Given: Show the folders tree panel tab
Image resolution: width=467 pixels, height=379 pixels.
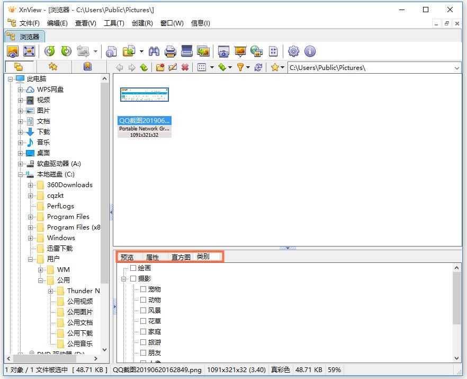Looking at the screenshot, I should [19, 66].
